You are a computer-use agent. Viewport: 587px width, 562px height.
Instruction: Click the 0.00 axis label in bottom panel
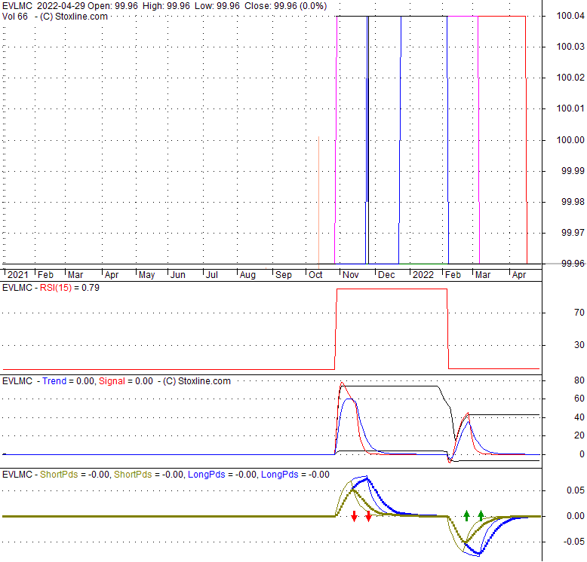pyautogui.click(x=576, y=516)
